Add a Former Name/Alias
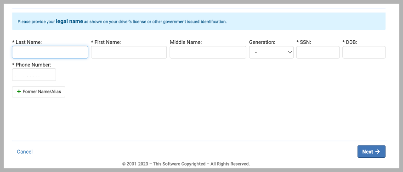 click(x=39, y=91)
